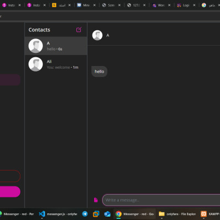Close the first Insta browser tab

coord(20,5)
